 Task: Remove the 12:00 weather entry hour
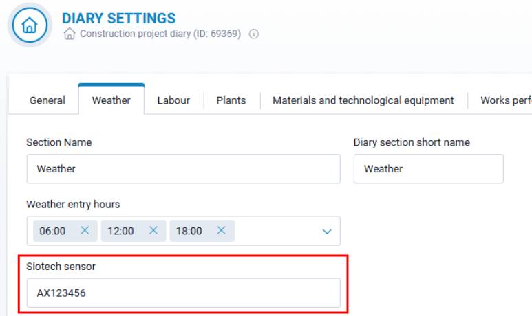click(x=153, y=231)
